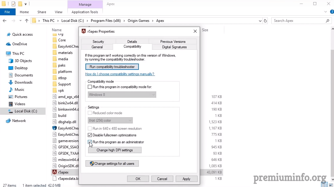Select Network icon in sidebar
Viewport: 334px width, 187px height.
click(x=8, y=121)
